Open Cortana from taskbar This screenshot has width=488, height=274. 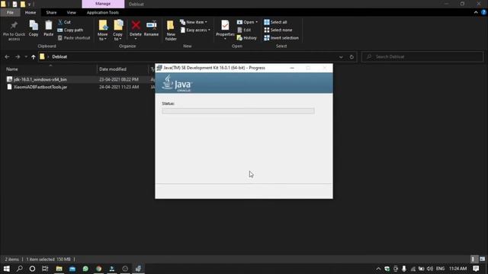[32, 269]
